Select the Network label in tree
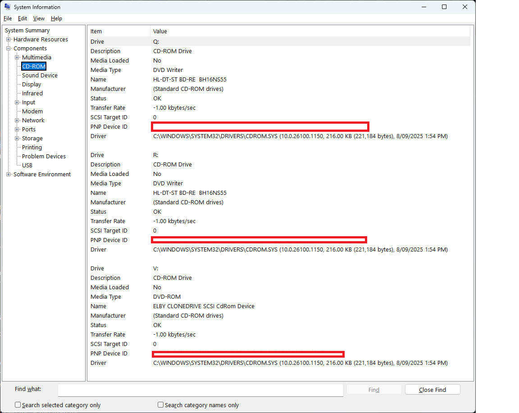 [33, 120]
